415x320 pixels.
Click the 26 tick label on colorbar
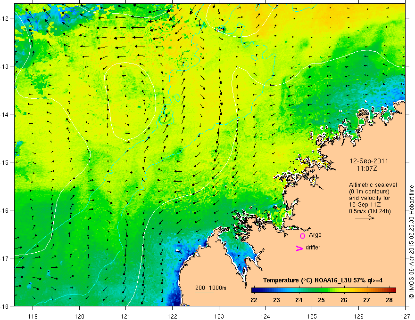click(344, 300)
